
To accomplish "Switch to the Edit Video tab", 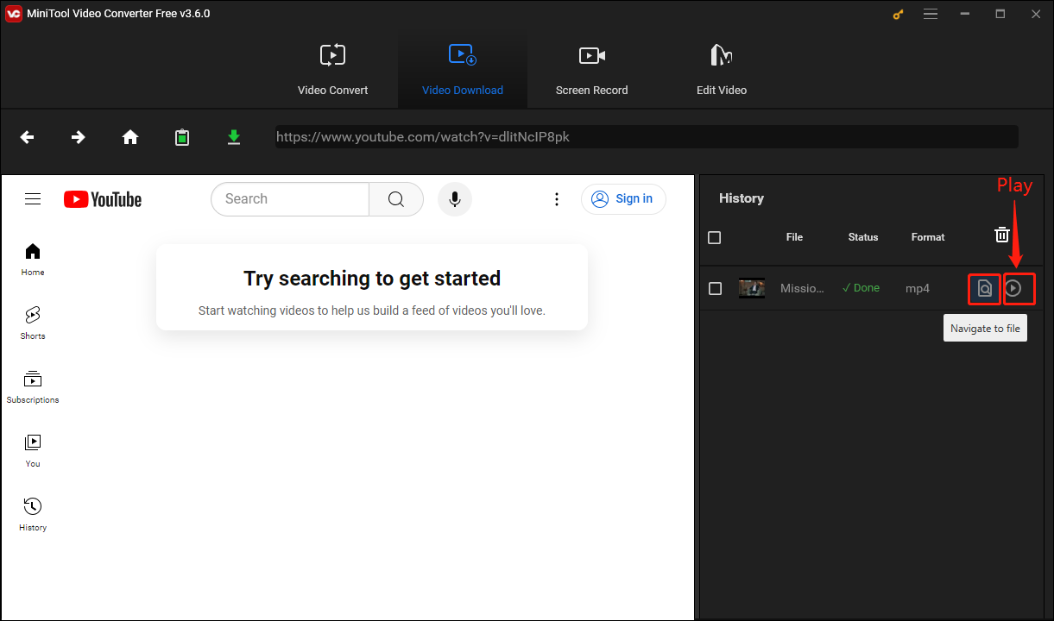I will coord(722,69).
